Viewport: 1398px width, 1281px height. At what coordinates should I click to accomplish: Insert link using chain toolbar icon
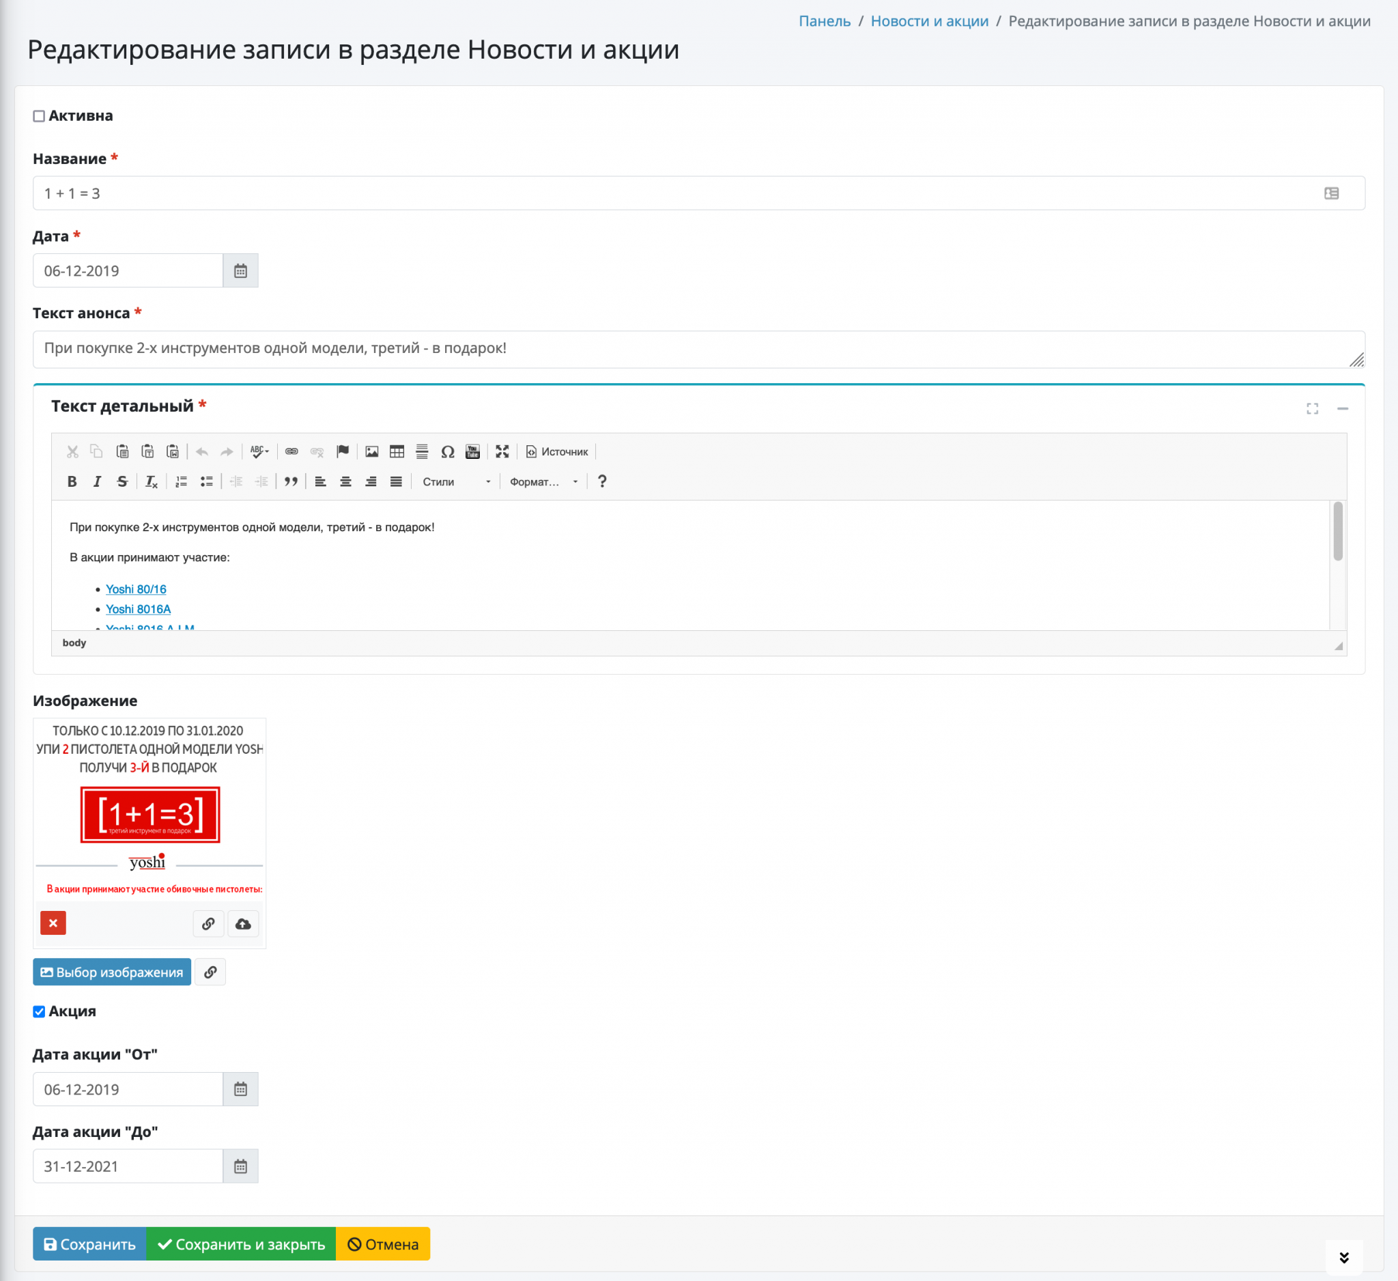coord(291,451)
